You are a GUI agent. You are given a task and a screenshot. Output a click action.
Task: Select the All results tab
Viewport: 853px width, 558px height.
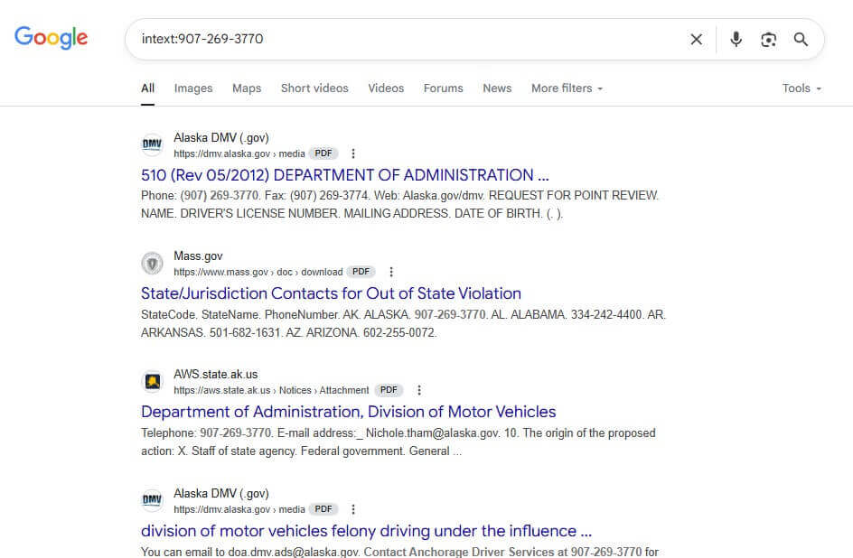click(x=147, y=88)
